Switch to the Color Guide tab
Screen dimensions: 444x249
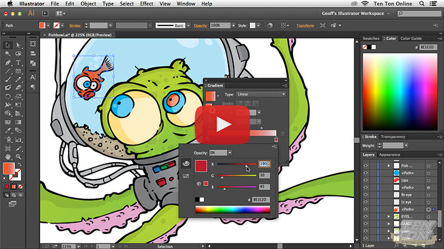411,38
